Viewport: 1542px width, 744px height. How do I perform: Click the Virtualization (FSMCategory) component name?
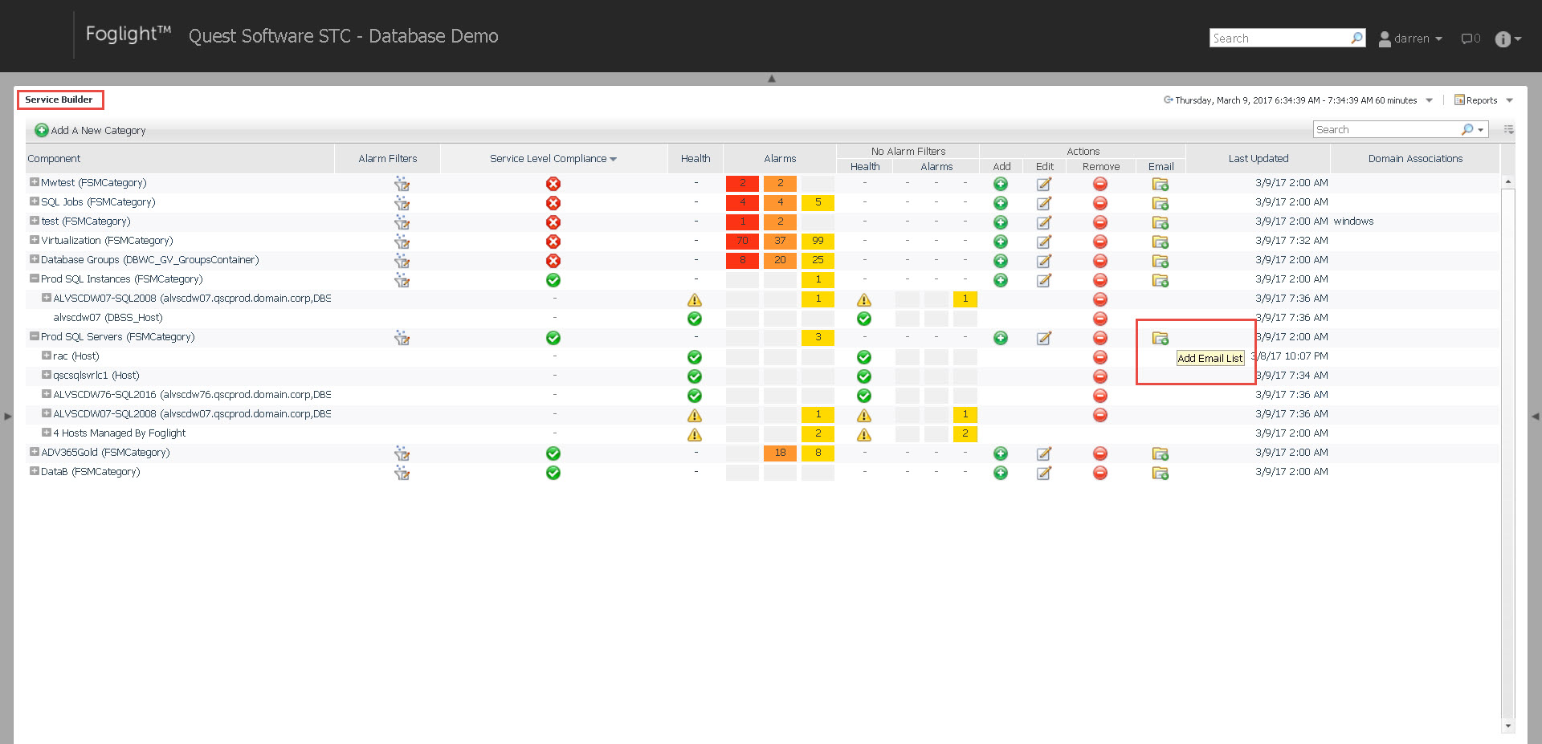pos(107,241)
